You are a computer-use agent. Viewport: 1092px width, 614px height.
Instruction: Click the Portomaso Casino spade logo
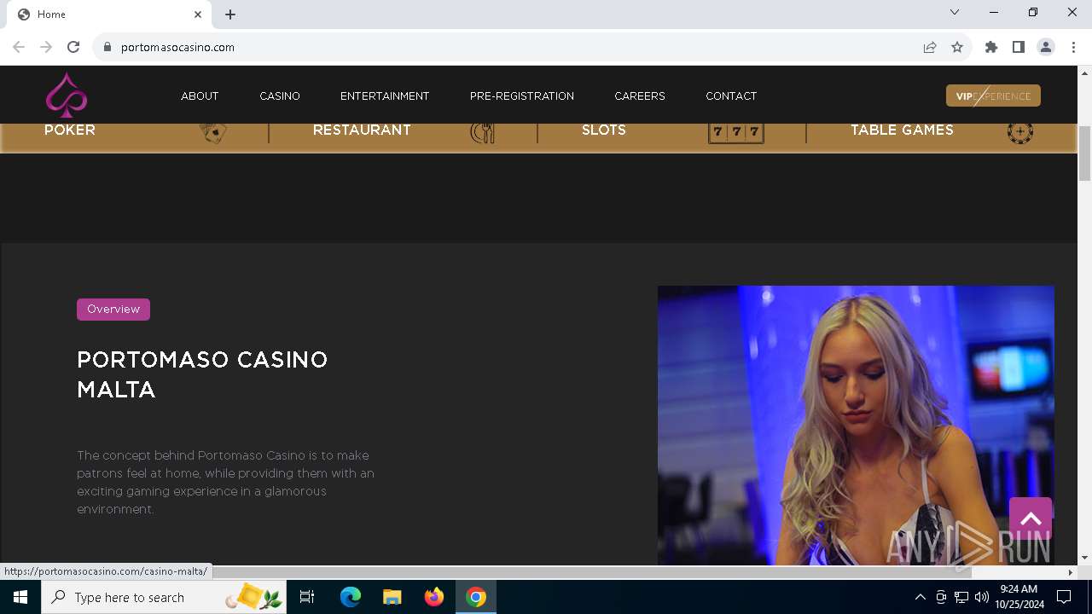tap(67, 95)
